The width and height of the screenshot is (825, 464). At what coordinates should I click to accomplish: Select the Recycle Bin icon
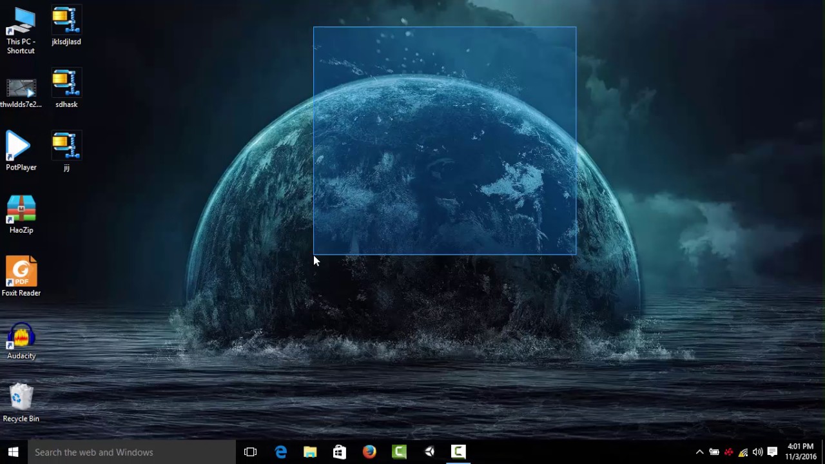21,403
